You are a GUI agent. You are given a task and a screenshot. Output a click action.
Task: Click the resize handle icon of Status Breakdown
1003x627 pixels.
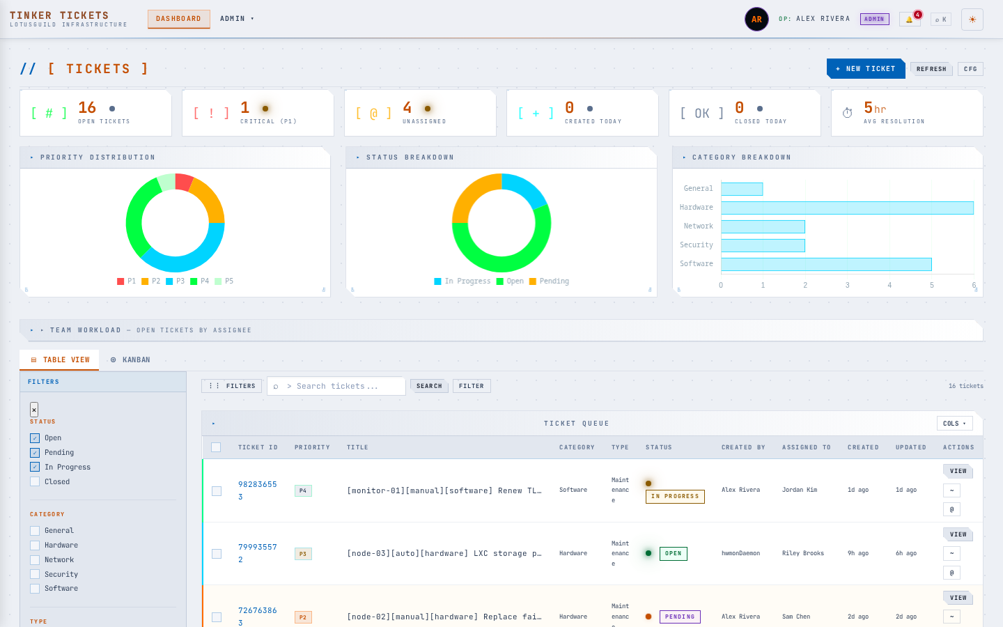tap(650, 290)
